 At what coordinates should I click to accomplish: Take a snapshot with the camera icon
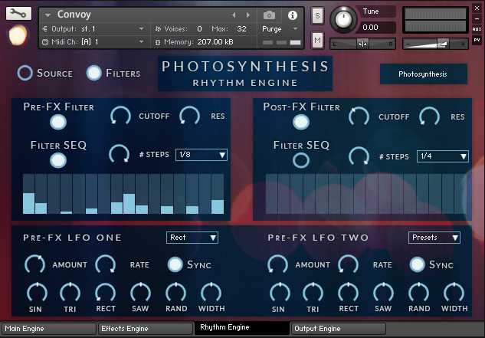[x=269, y=15]
